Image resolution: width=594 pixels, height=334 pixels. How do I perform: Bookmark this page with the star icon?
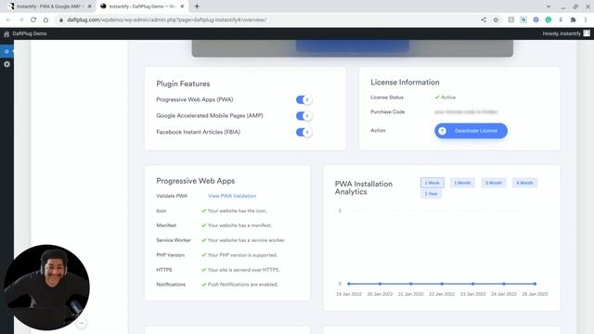(496, 19)
